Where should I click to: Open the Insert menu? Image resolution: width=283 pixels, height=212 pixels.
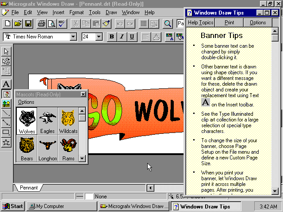pos(58,12)
